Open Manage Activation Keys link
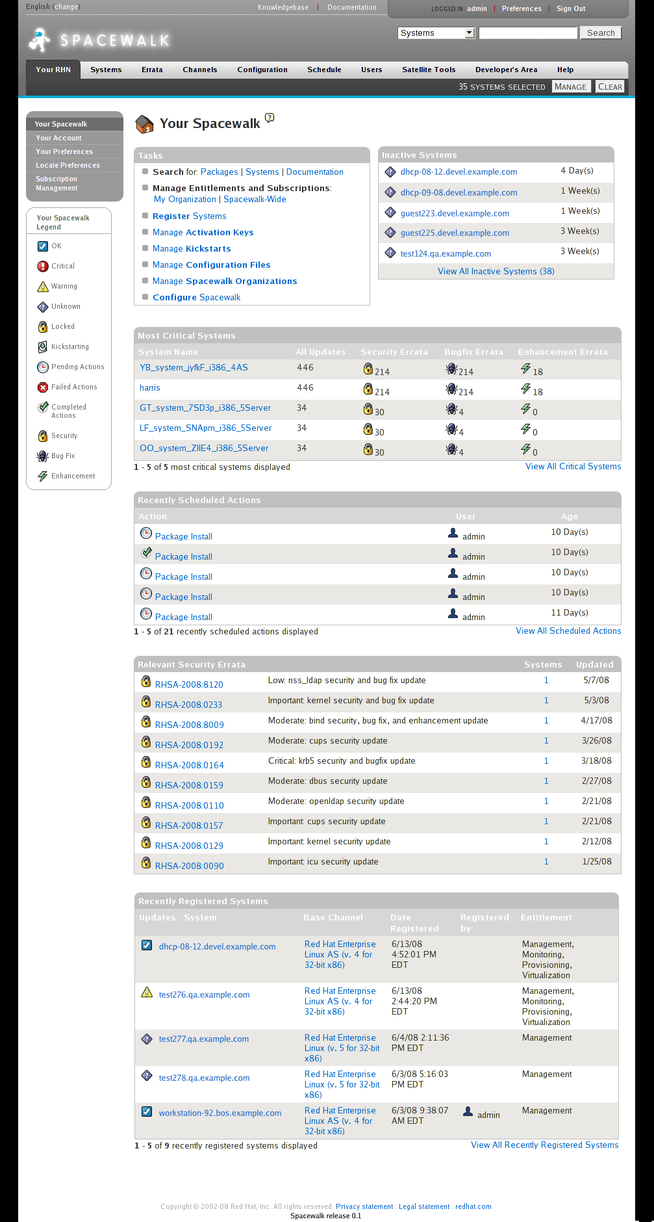This screenshot has width=654, height=1222. 203,232
